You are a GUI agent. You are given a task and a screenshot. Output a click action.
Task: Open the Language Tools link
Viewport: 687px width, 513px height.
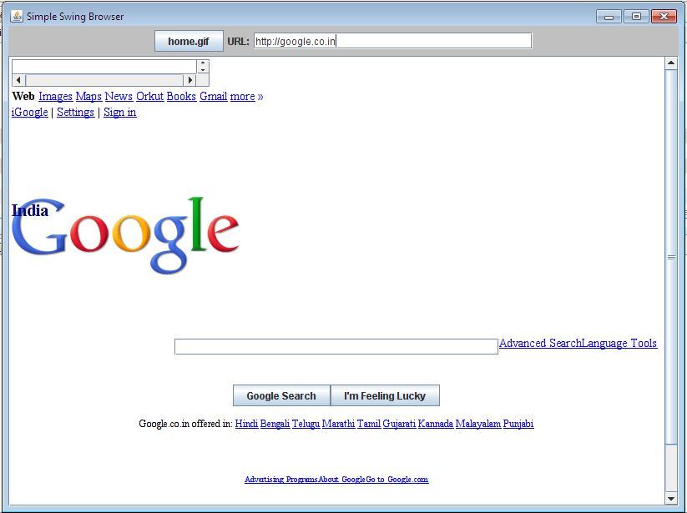click(x=619, y=343)
